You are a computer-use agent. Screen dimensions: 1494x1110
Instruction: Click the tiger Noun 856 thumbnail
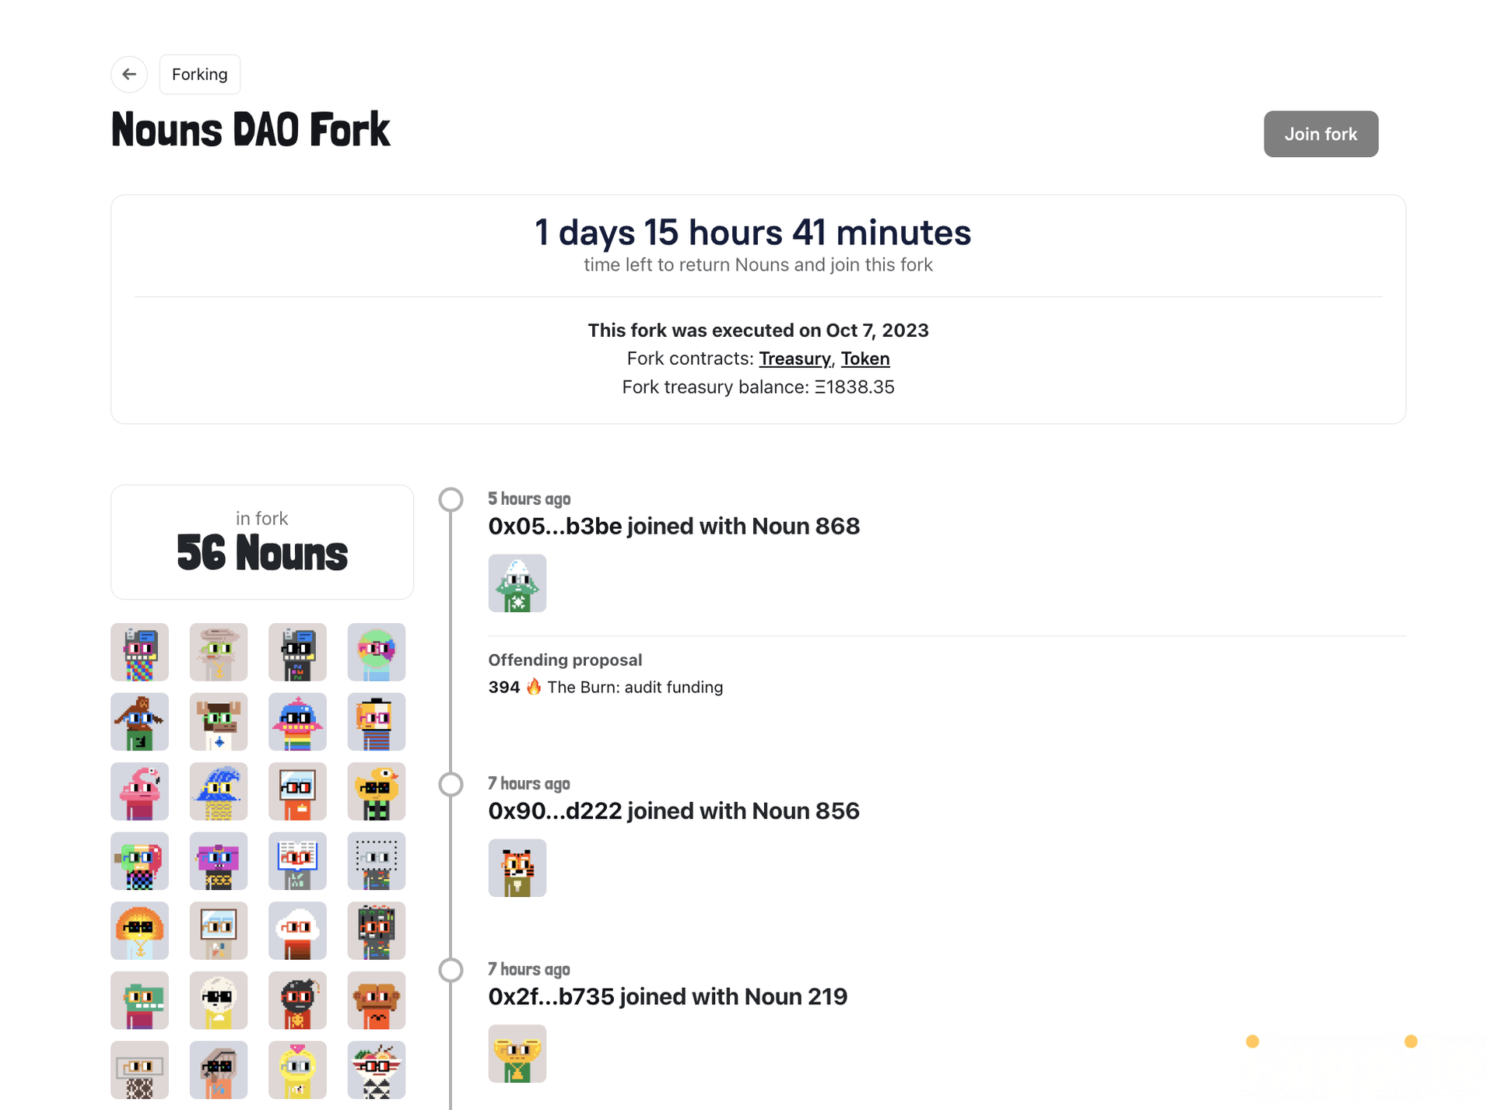point(517,868)
